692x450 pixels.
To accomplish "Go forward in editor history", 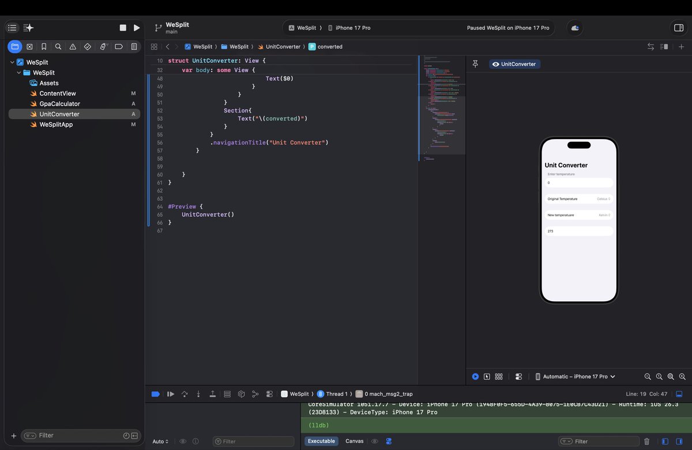I will tap(176, 47).
